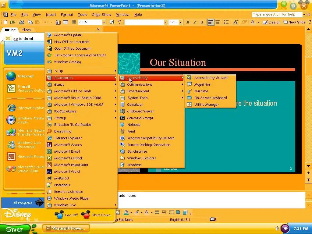Image resolution: width=312 pixels, height=234 pixels.
Task: Open the font name dropdown
Action: pyautogui.click(x=165, y=22)
